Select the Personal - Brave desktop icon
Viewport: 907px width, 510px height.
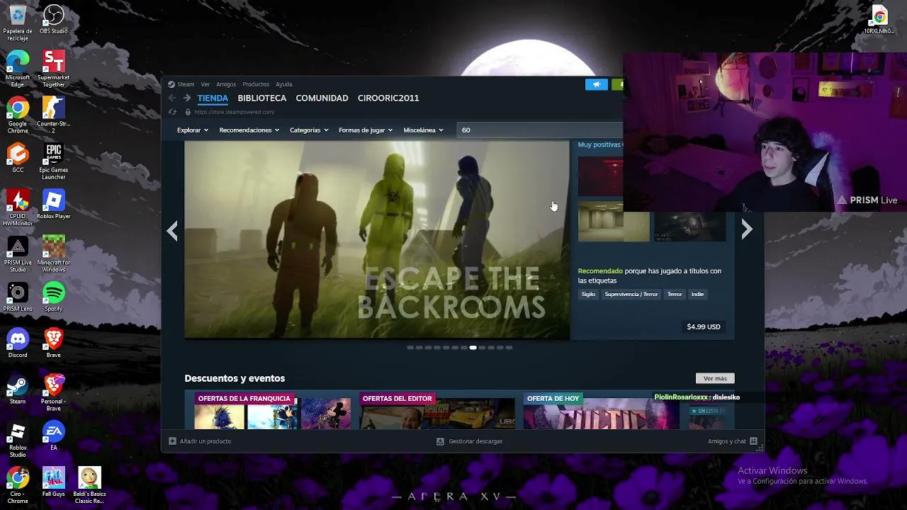pyautogui.click(x=54, y=392)
